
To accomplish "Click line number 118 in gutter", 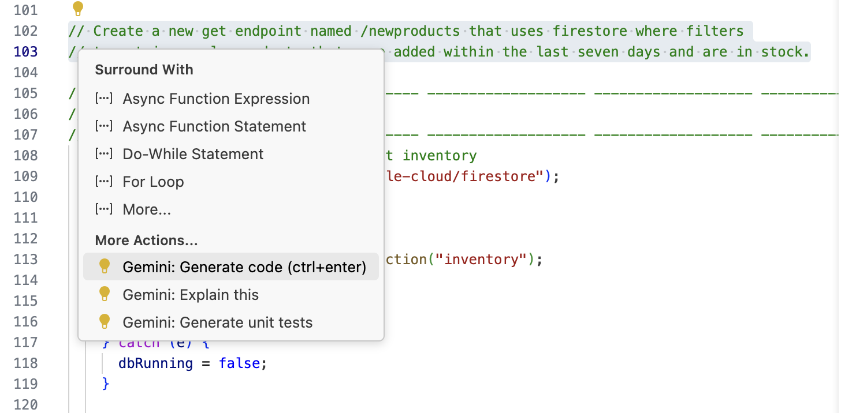I will coord(25,363).
